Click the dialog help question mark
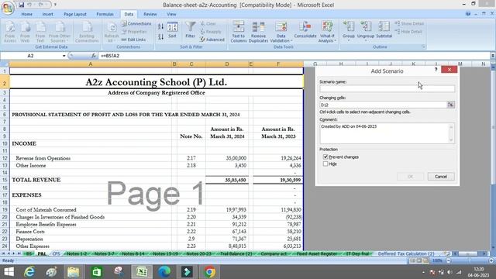 (x=436, y=69)
